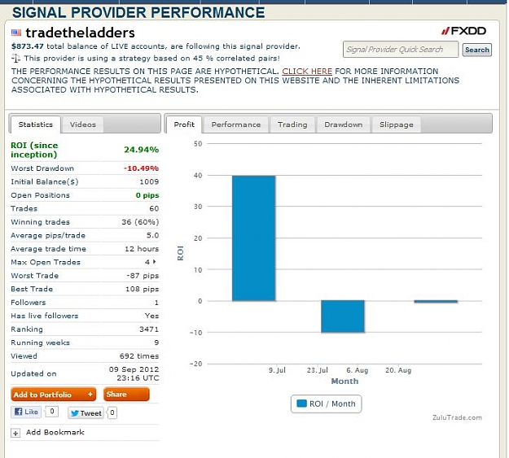Click the correlated pairs warning icon
Screen dimensions: 509x458
(x=16, y=59)
